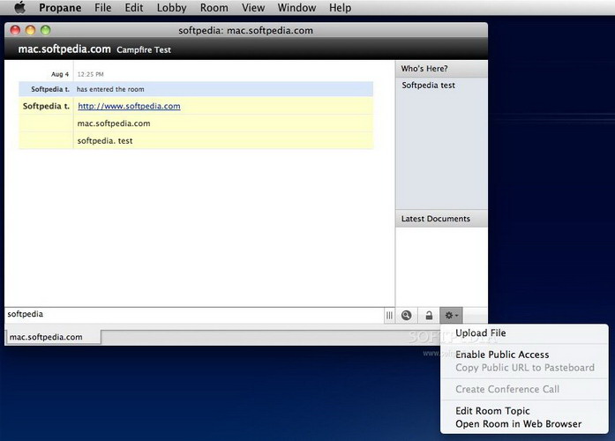This screenshot has height=441, width=615.
Task: Click the 12:25 PM timestamp
Action: click(x=90, y=74)
